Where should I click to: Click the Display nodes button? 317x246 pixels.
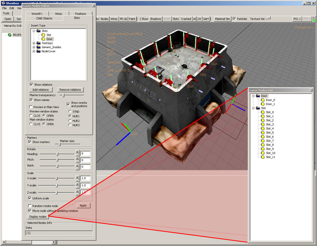pyautogui.click(x=38, y=217)
